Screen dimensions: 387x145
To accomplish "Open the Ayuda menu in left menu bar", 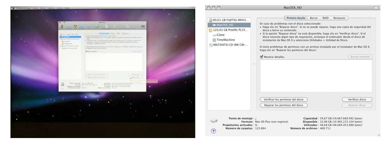I will [67, 8].
